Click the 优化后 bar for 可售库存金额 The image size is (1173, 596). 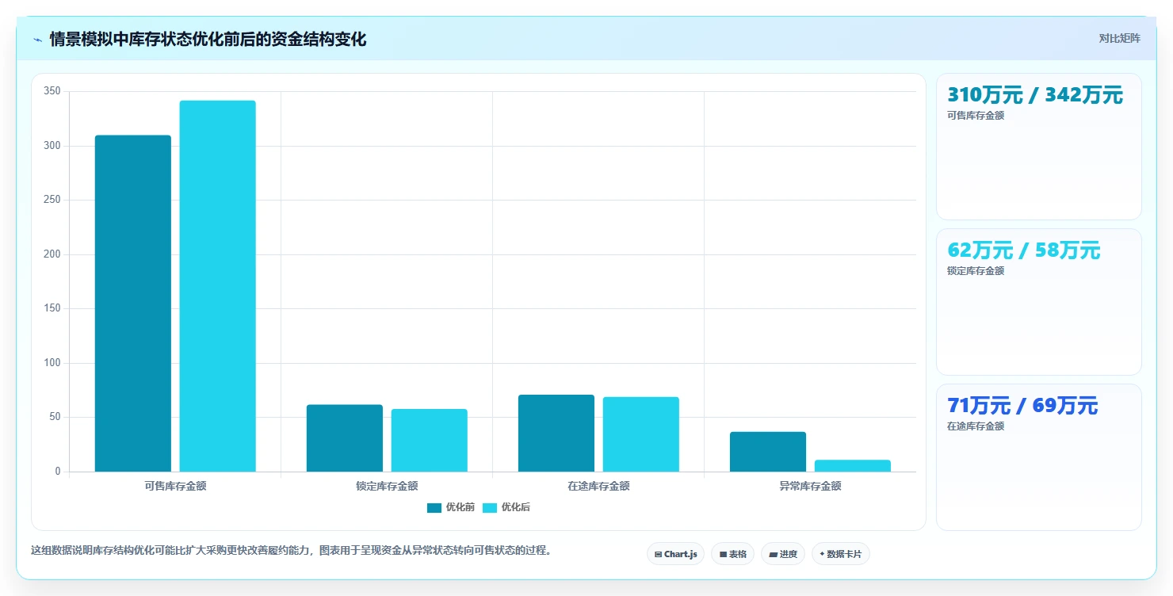[x=218, y=286]
